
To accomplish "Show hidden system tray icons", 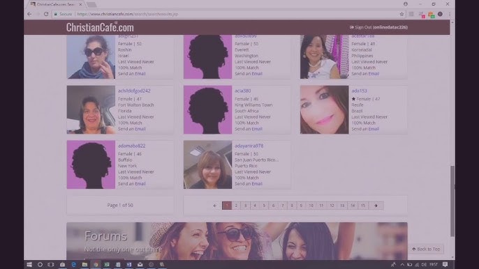I will click(402, 264).
